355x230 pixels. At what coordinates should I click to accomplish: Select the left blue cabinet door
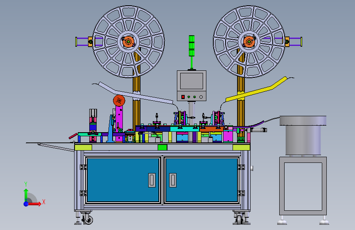click(123, 180)
